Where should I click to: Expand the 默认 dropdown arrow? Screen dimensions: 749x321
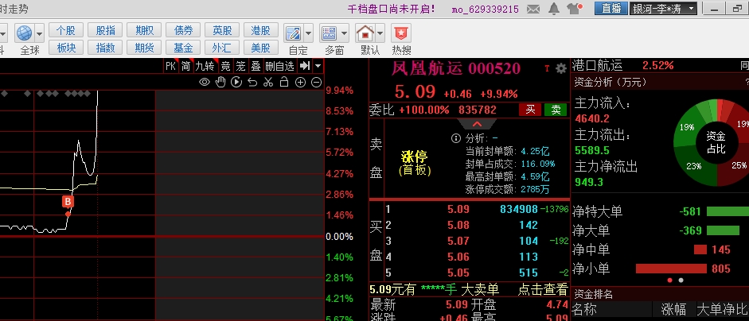tap(380, 33)
